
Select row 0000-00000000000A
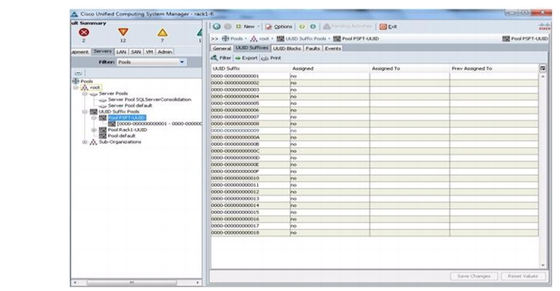[375, 137]
